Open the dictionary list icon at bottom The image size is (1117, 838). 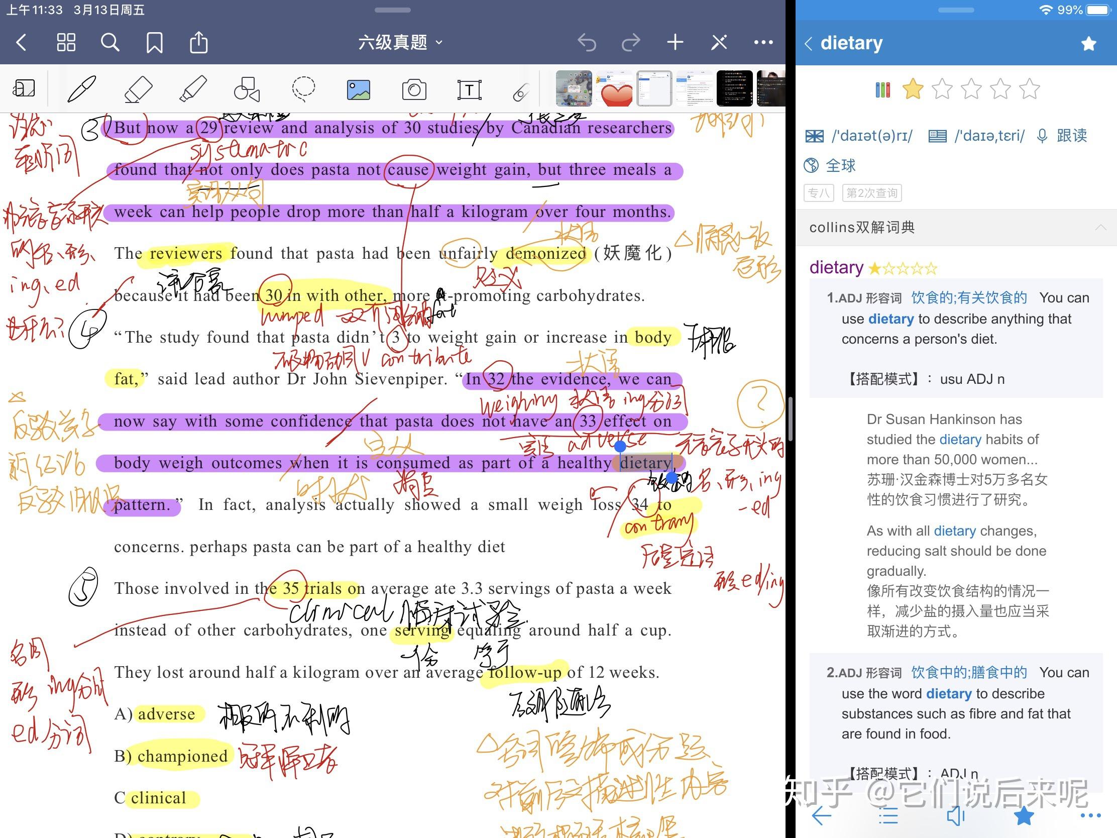tap(888, 815)
